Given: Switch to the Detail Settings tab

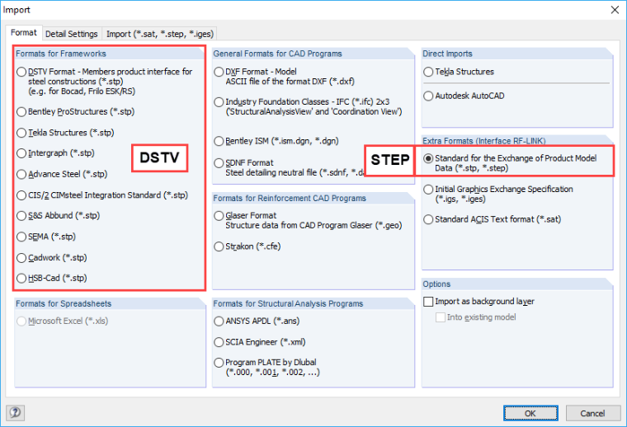Looking at the screenshot, I should click(71, 34).
